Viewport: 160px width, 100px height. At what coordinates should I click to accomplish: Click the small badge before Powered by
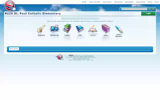pos(71,55)
